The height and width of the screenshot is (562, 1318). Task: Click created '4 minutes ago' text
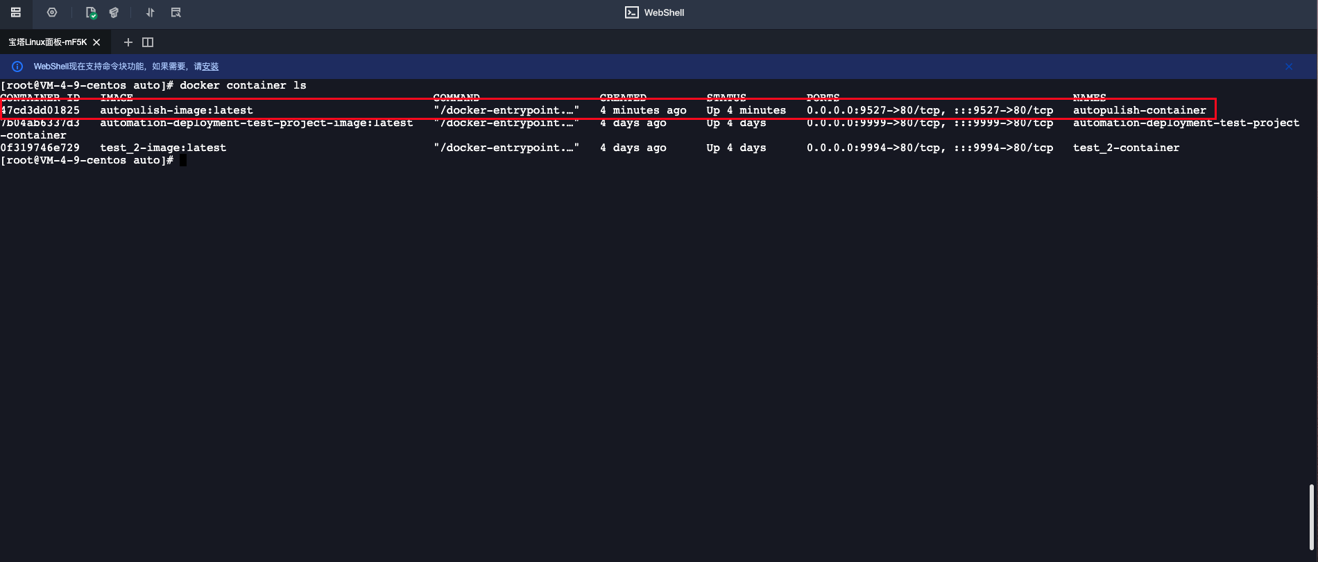click(x=643, y=110)
